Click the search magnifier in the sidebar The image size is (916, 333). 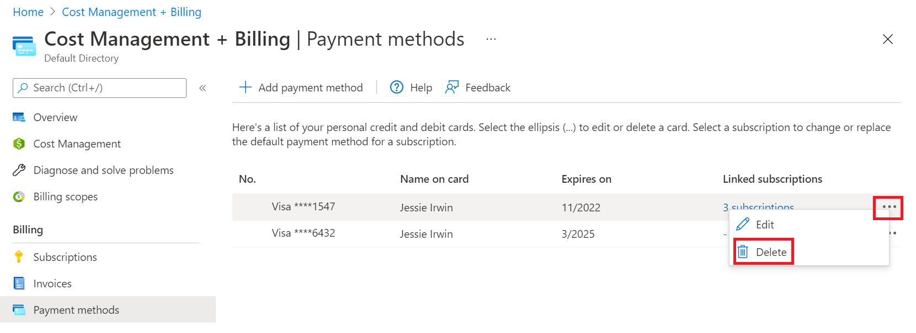(x=22, y=88)
